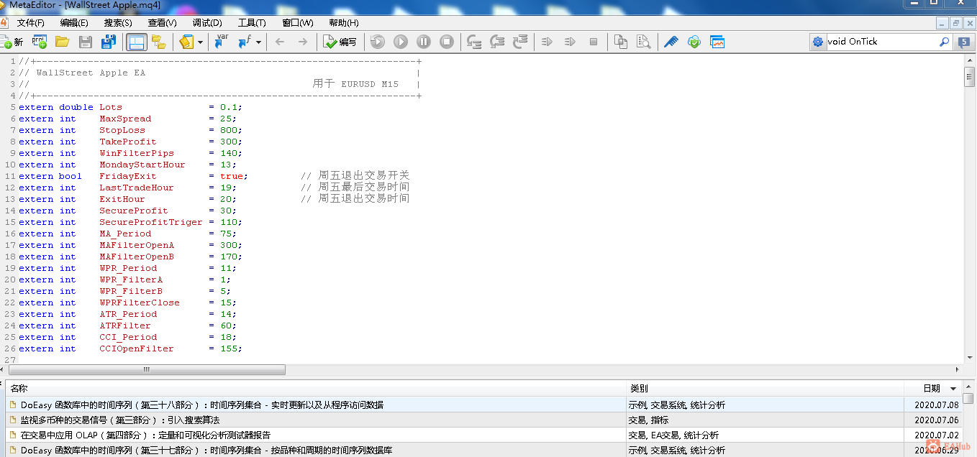Screen dimensions: 977x457
Task: Toggle the Navigator panel view icon
Action: pos(136,42)
